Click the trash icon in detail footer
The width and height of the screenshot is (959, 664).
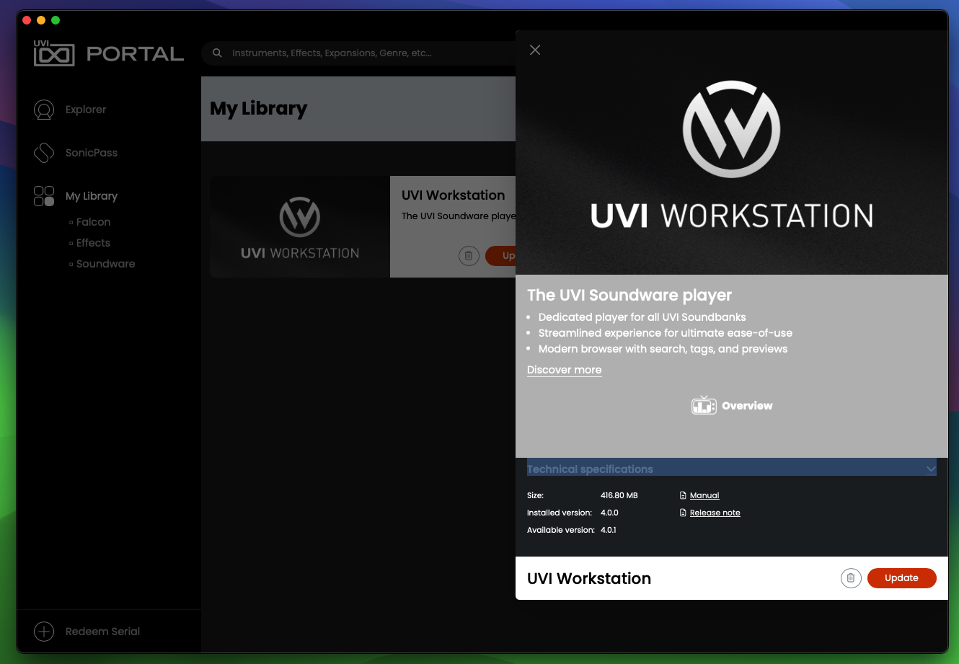[851, 578]
